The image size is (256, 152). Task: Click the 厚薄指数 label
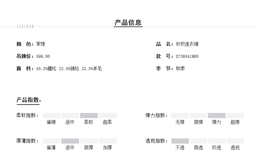[x=28, y=141]
